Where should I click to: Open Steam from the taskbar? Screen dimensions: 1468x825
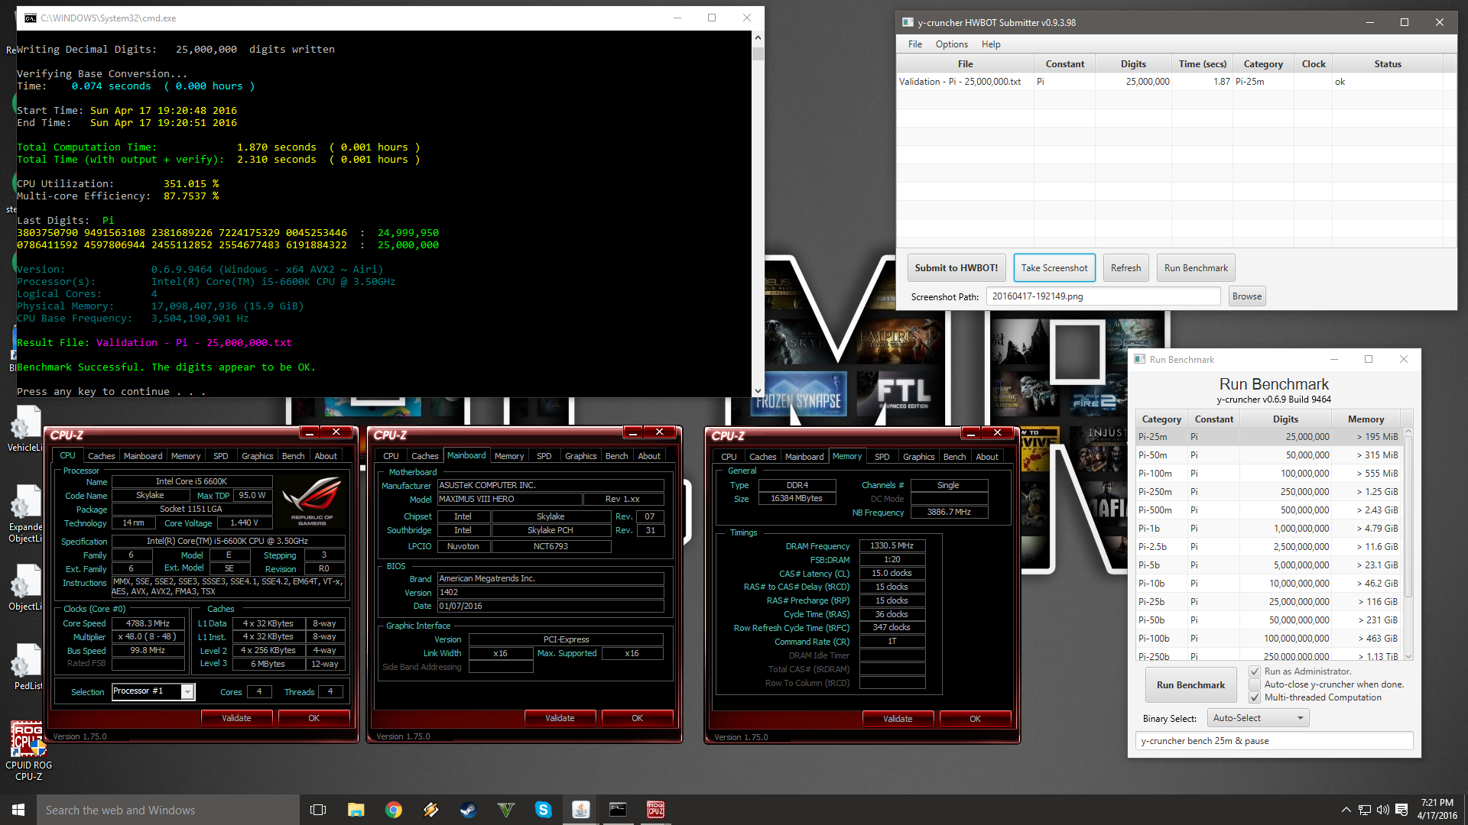coord(468,810)
